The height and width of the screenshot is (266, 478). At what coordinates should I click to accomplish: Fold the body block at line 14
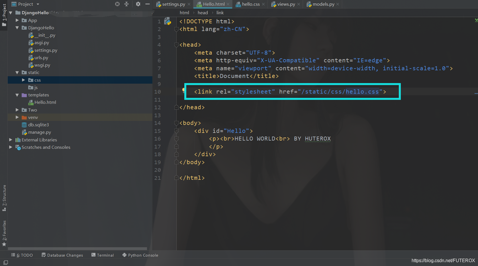(176, 123)
